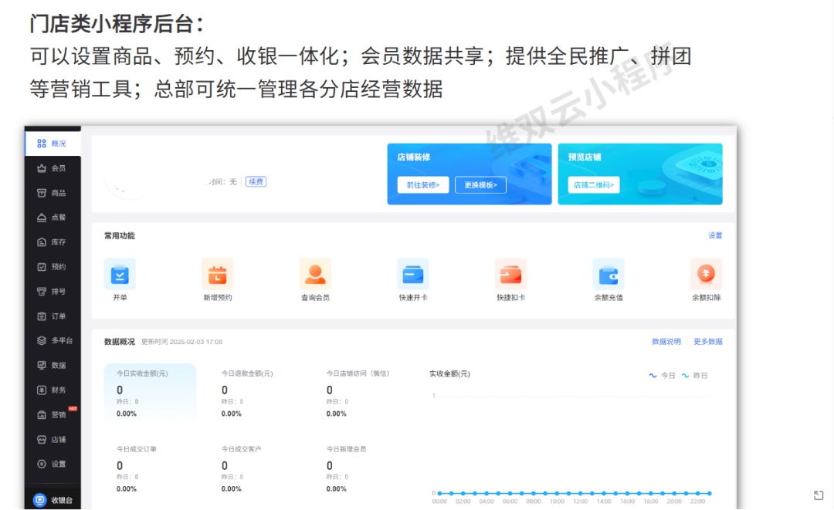Viewport: 834px width, 510px height.
Task: Click the 开单 billing shortcut icon
Action: (120, 274)
